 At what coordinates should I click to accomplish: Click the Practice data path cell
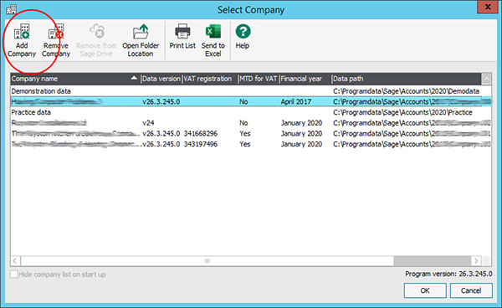(x=402, y=112)
